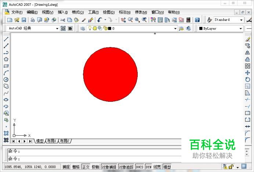Go to last layout tab arrow
The image size is (254, 172).
pos(30,141)
